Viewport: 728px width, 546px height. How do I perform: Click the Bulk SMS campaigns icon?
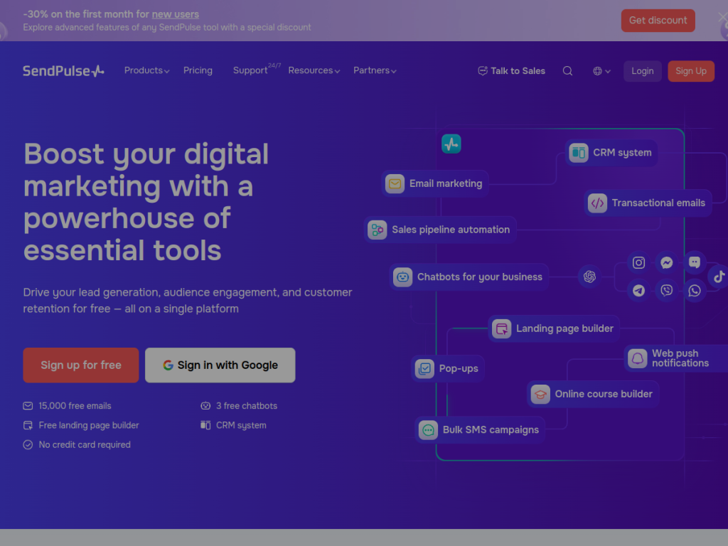click(x=428, y=430)
